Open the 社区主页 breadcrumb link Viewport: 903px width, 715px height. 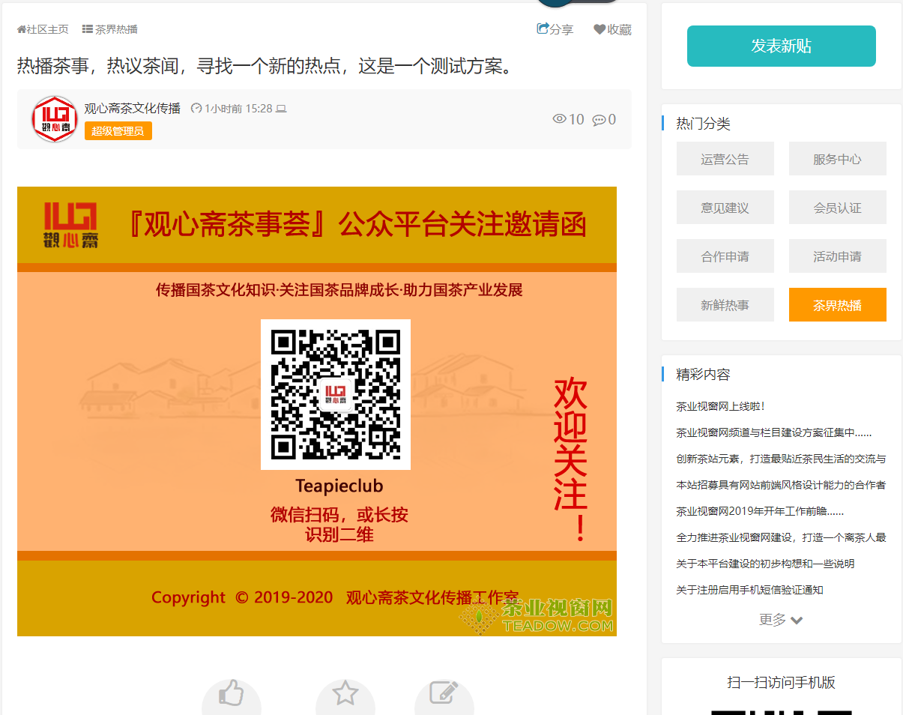(43, 29)
